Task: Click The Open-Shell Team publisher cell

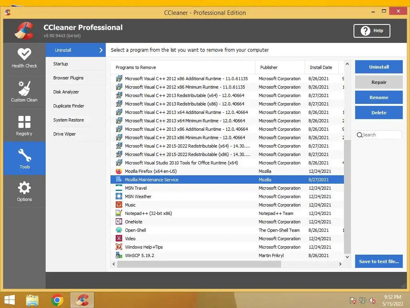Action: coord(279,230)
